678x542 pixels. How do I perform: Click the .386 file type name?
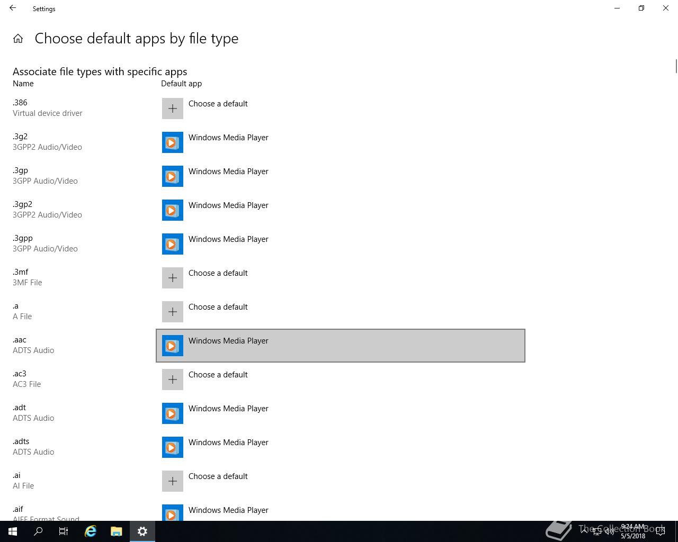(x=20, y=103)
